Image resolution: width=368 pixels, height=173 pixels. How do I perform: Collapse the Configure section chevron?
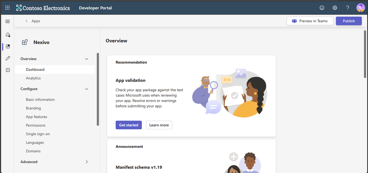[x=86, y=89]
